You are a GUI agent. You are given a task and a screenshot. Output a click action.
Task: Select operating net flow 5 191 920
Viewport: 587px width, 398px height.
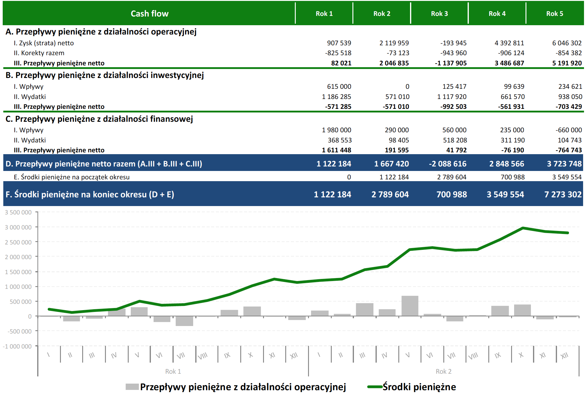click(x=567, y=63)
